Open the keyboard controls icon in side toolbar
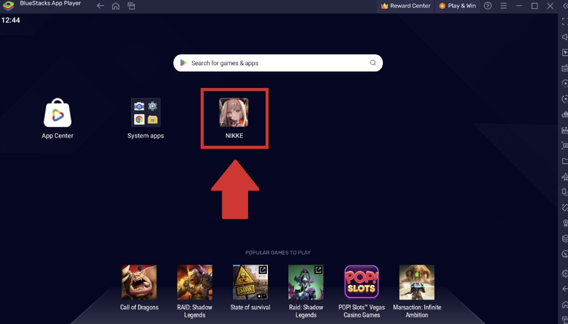Image resolution: width=568 pixels, height=324 pixels. 564,68
